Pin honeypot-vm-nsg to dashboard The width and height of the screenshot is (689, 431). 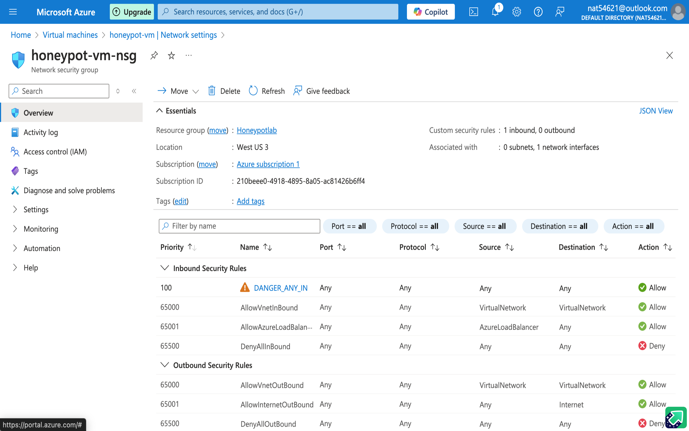154,55
